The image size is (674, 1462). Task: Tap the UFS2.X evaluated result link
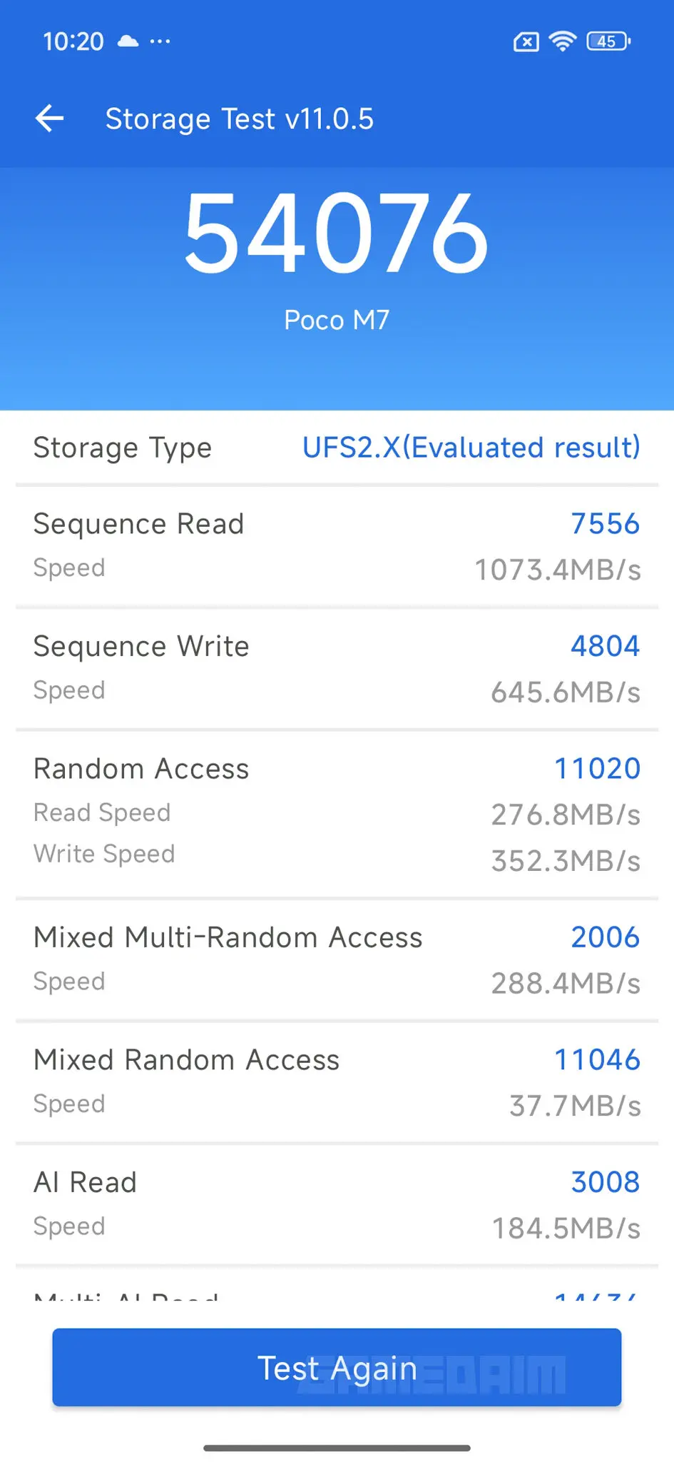point(471,448)
